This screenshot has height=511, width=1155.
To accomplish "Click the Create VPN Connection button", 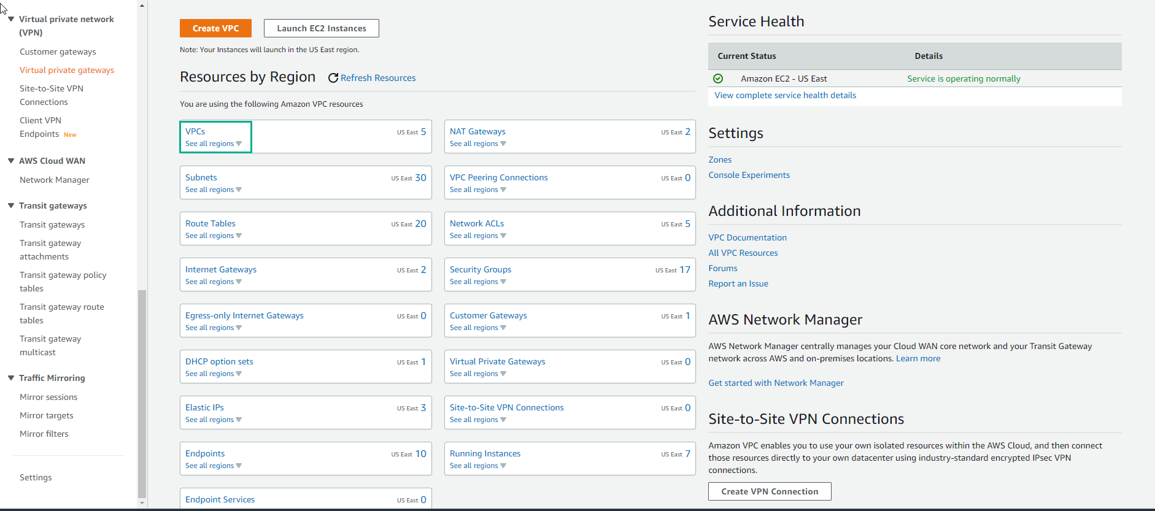I will (770, 491).
